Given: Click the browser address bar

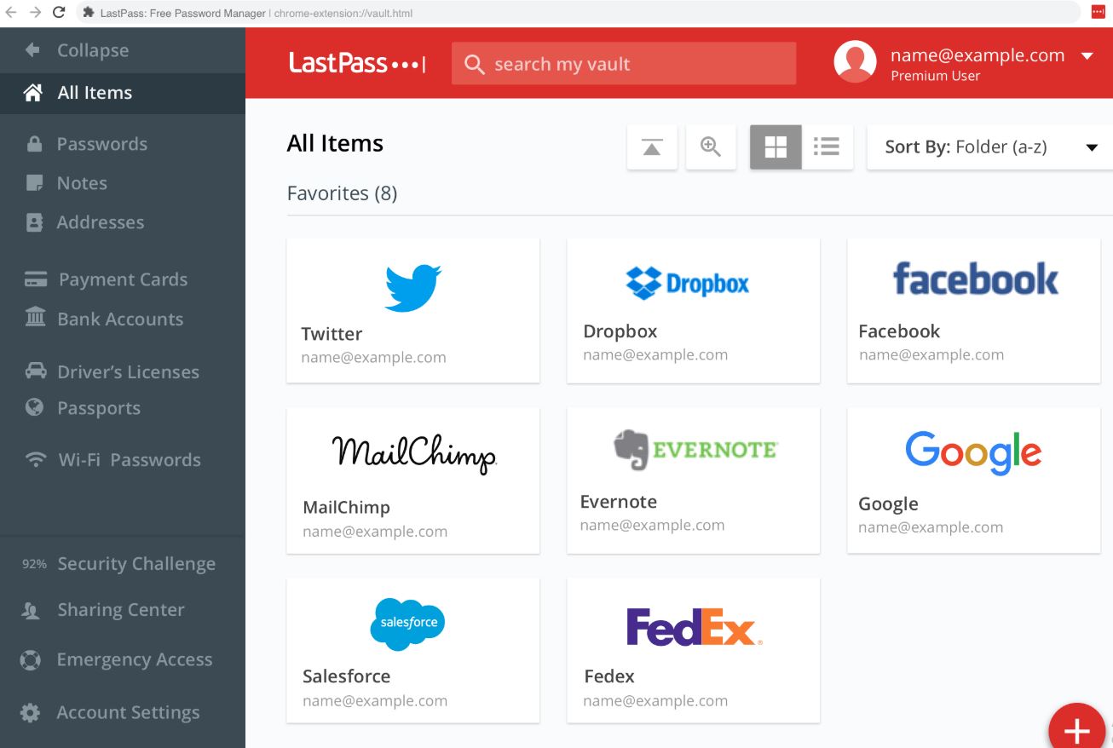Looking at the screenshot, I should (x=579, y=12).
